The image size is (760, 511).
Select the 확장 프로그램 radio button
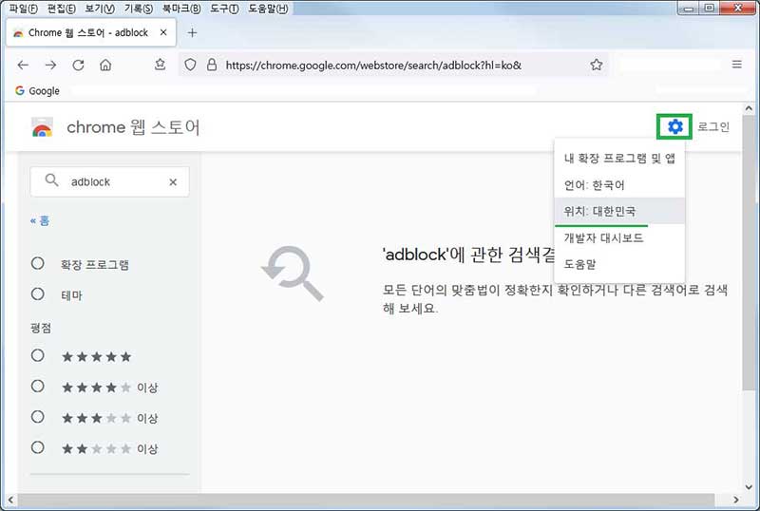[38, 263]
